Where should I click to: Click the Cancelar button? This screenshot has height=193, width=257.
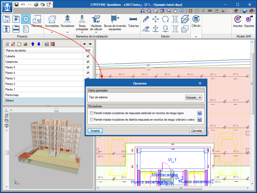196,131
